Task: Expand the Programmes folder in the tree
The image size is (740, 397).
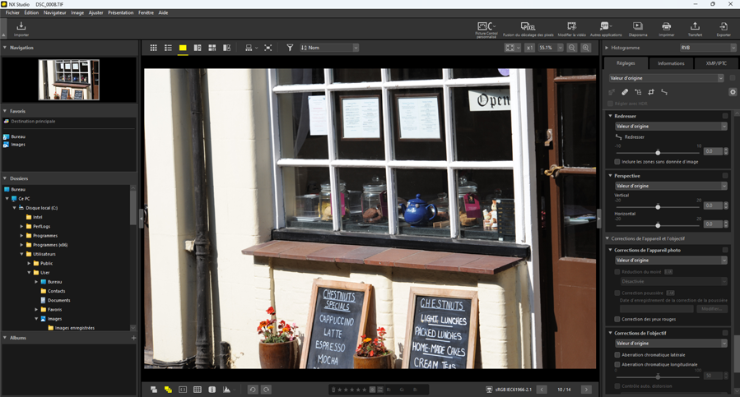Action: (x=21, y=235)
